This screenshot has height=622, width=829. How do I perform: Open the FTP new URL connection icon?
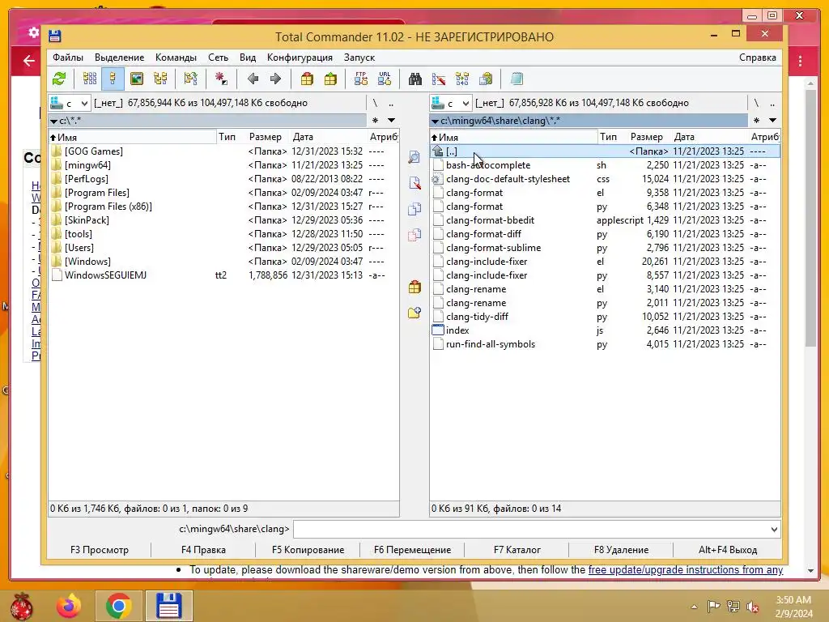pyautogui.click(x=385, y=79)
